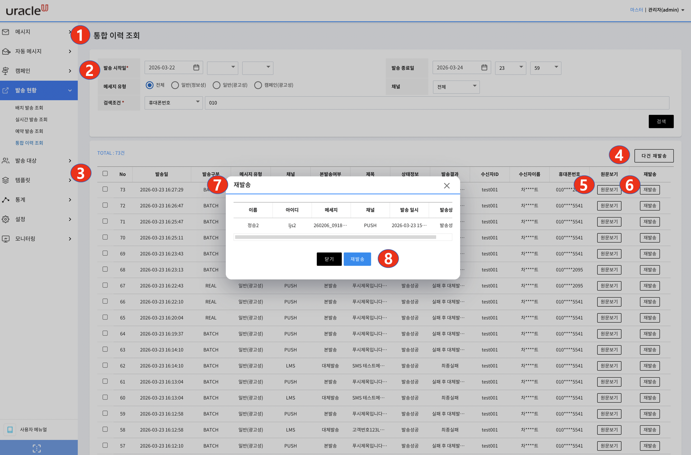Image resolution: width=691 pixels, height=455 pixels.
Task: Click the fullscreen icon at sidebar bottom
Action: pos(37,448)
